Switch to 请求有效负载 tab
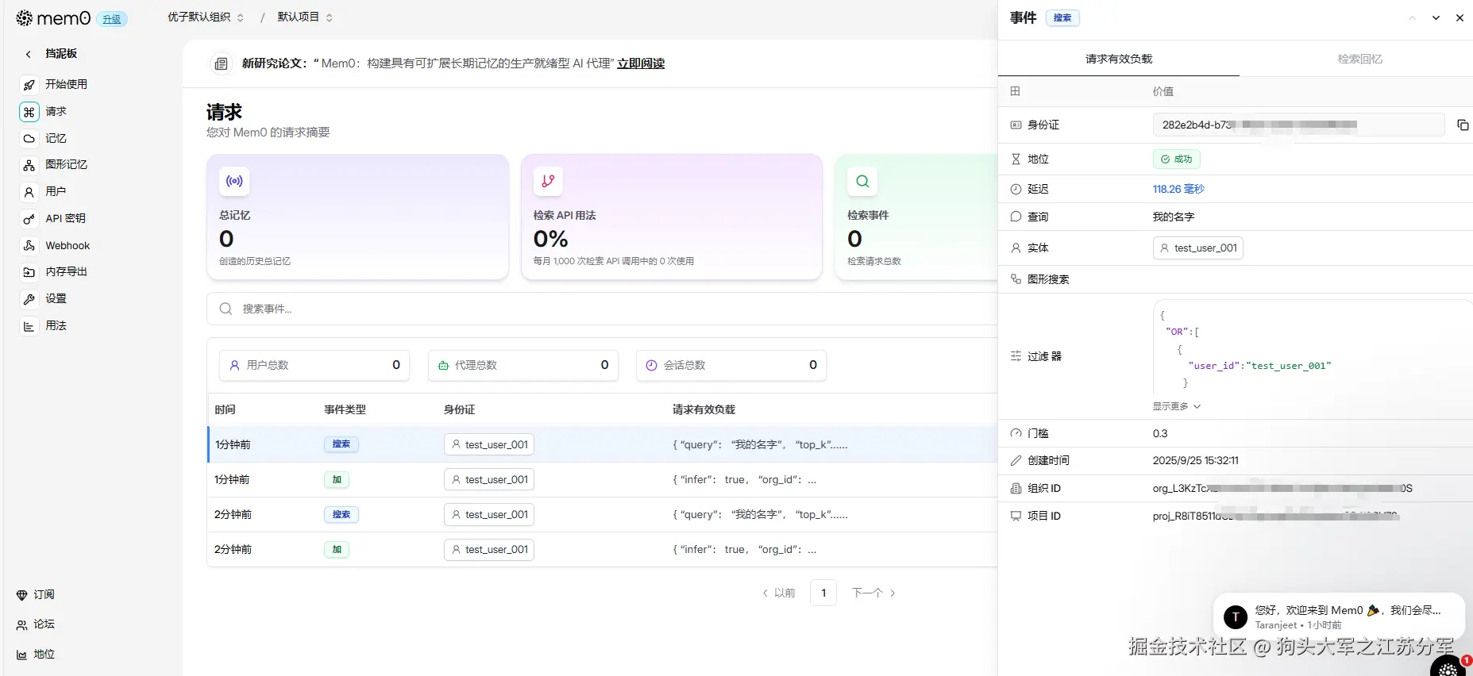Image resolution: width=1473 pixels, height=676 pixels. pyautogui.click(x=1118, y=59)
